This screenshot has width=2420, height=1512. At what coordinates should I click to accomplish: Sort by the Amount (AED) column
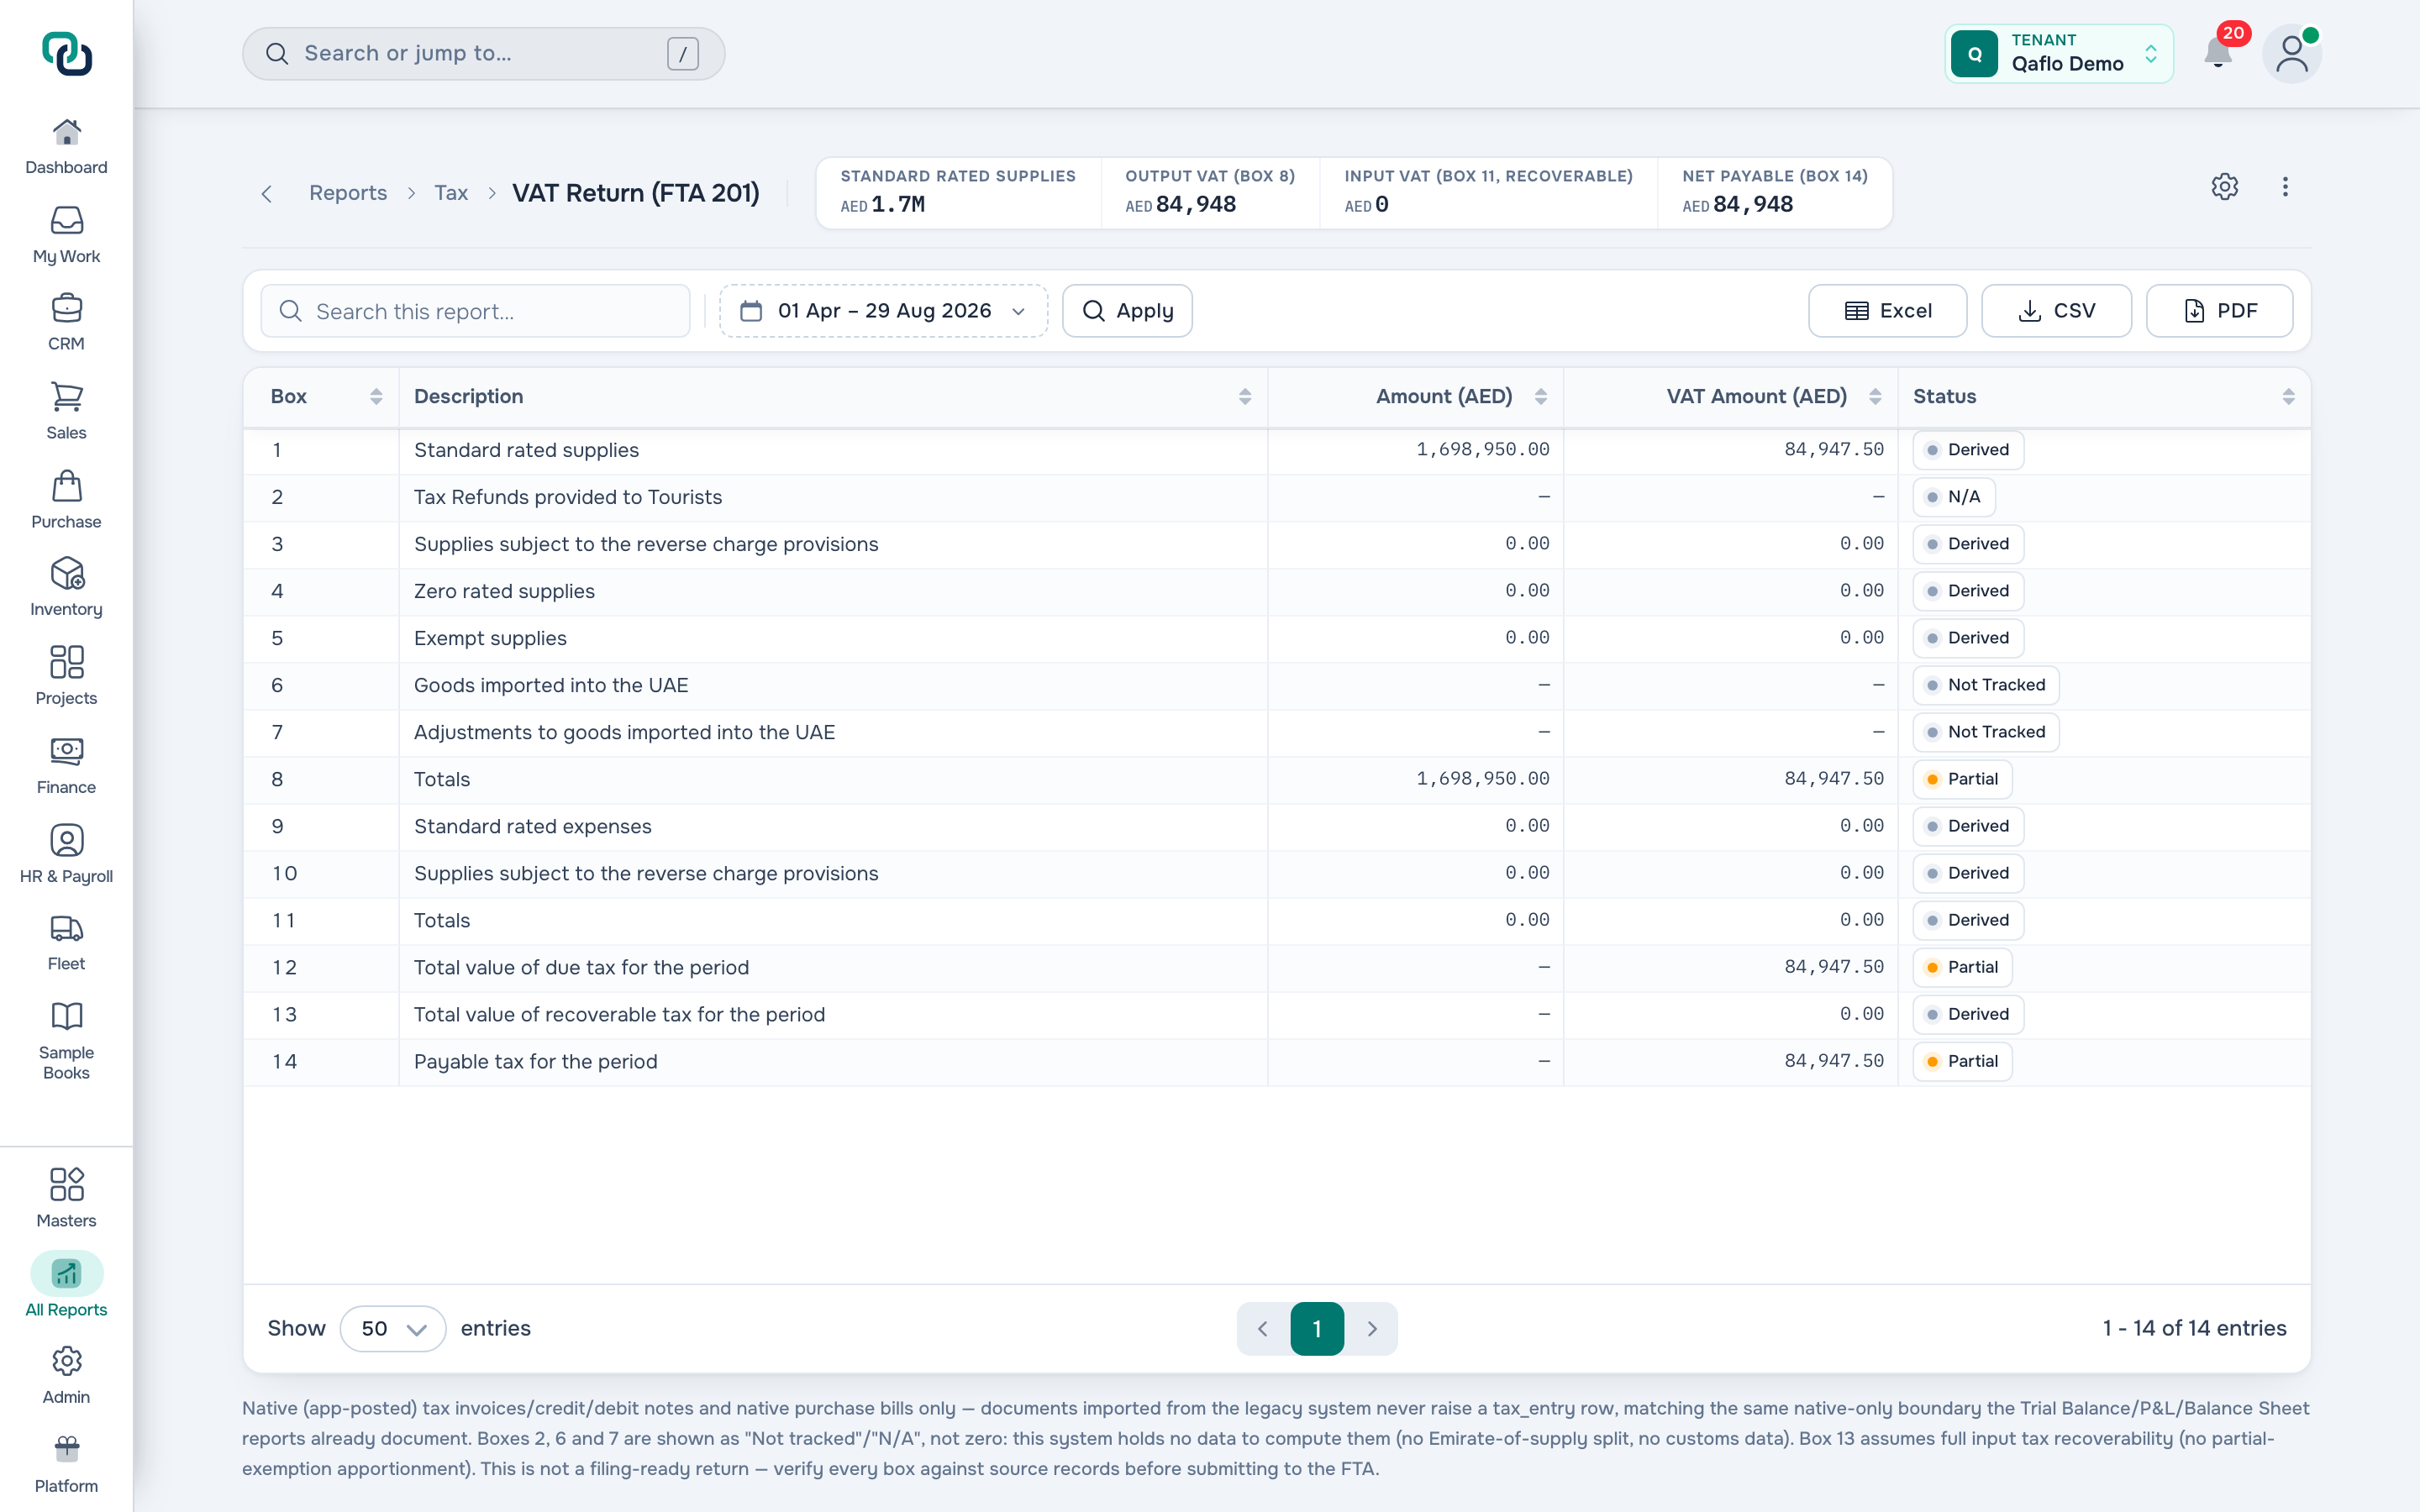1541,397
